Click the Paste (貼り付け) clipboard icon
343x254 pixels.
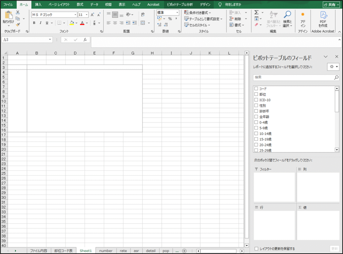tap(8, 17)
